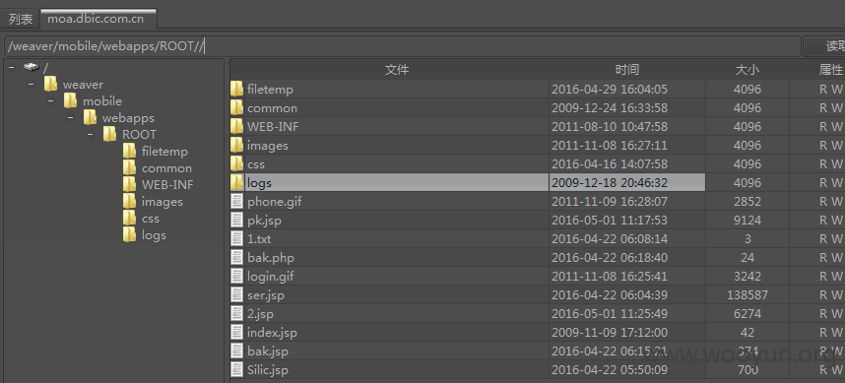Click the ser.jsp file icon
This screenshot has height=383, width=845.
(236, 295)
